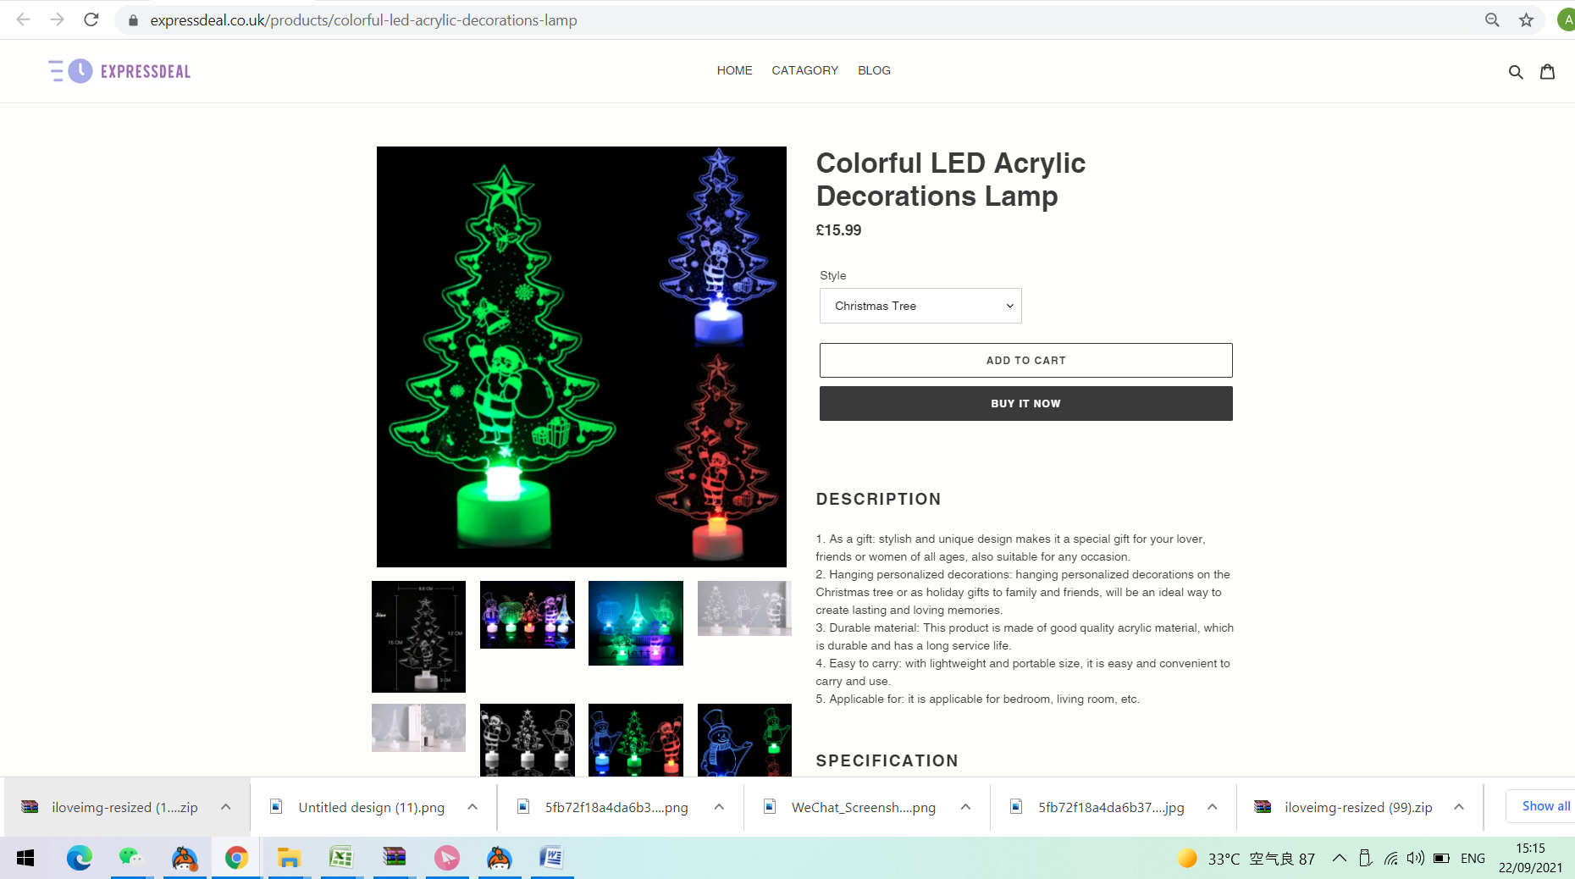
Task: Select the Eiffel tower box thumbnail
Action: (418, 727)
